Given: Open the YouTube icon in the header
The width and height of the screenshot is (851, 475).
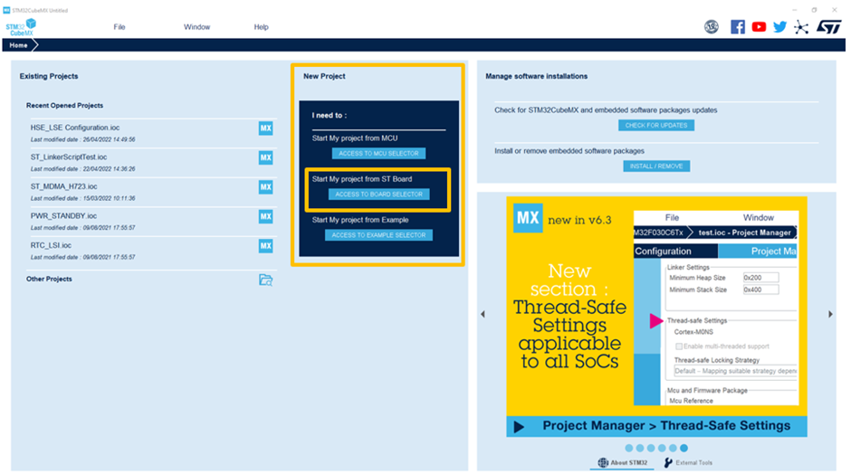Looking at the screenshot, I should click(x=759, y=27).
